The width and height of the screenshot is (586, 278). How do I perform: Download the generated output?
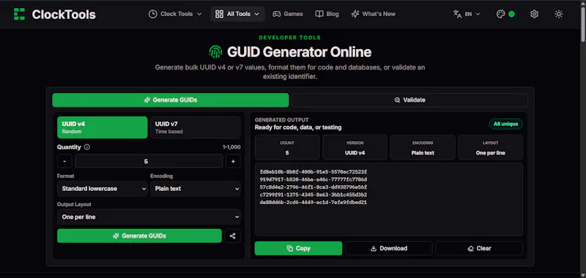(x=389, y=248)
